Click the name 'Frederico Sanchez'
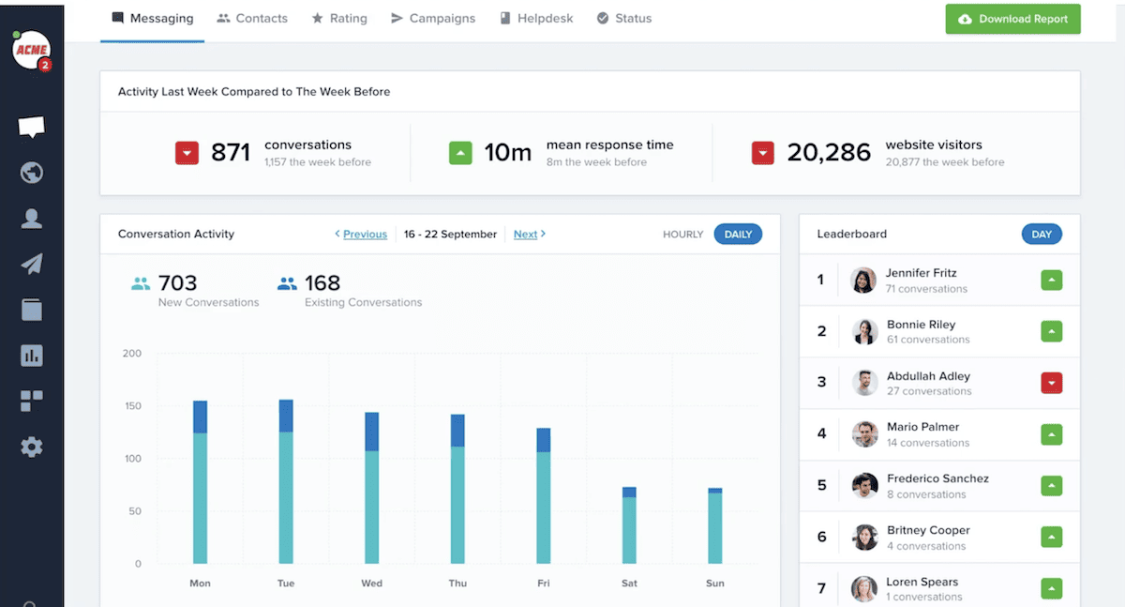This screenshot has height=607, width=1125. 937,478
